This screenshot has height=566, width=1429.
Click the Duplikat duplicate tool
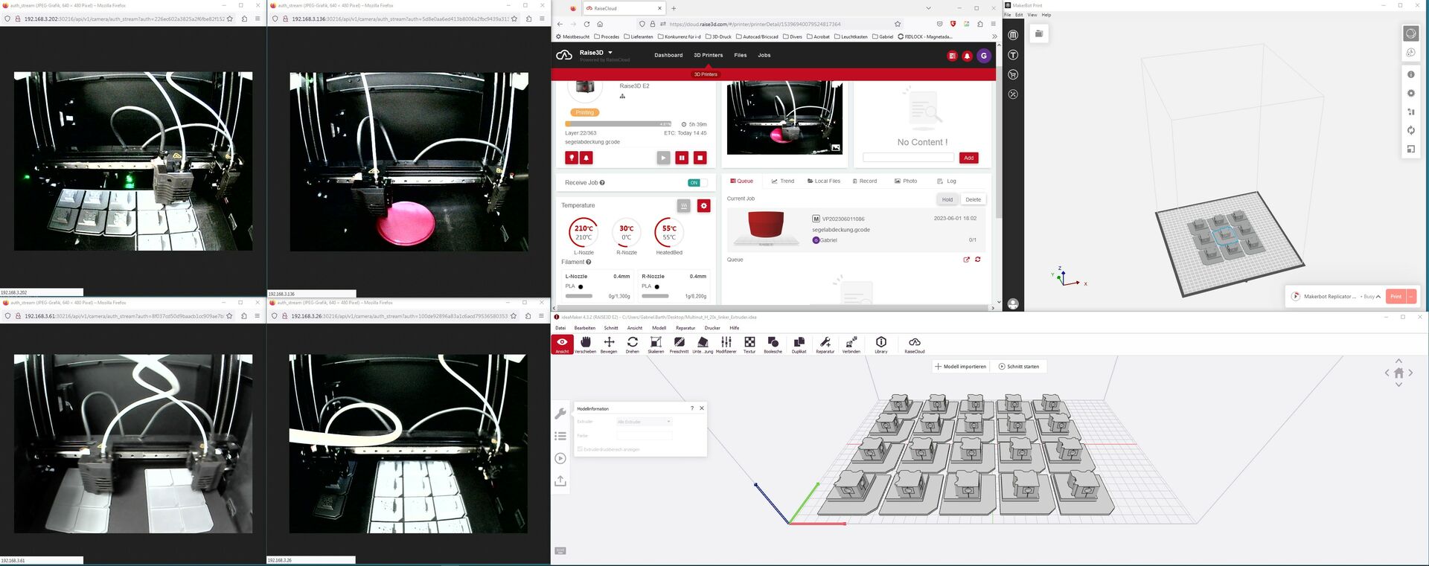click(799, 344)
